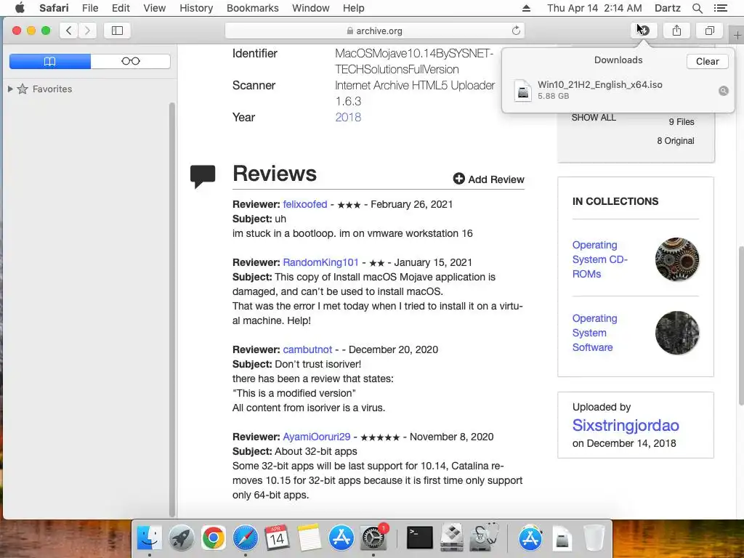Open the Help menu

click(x=354, y=8)
